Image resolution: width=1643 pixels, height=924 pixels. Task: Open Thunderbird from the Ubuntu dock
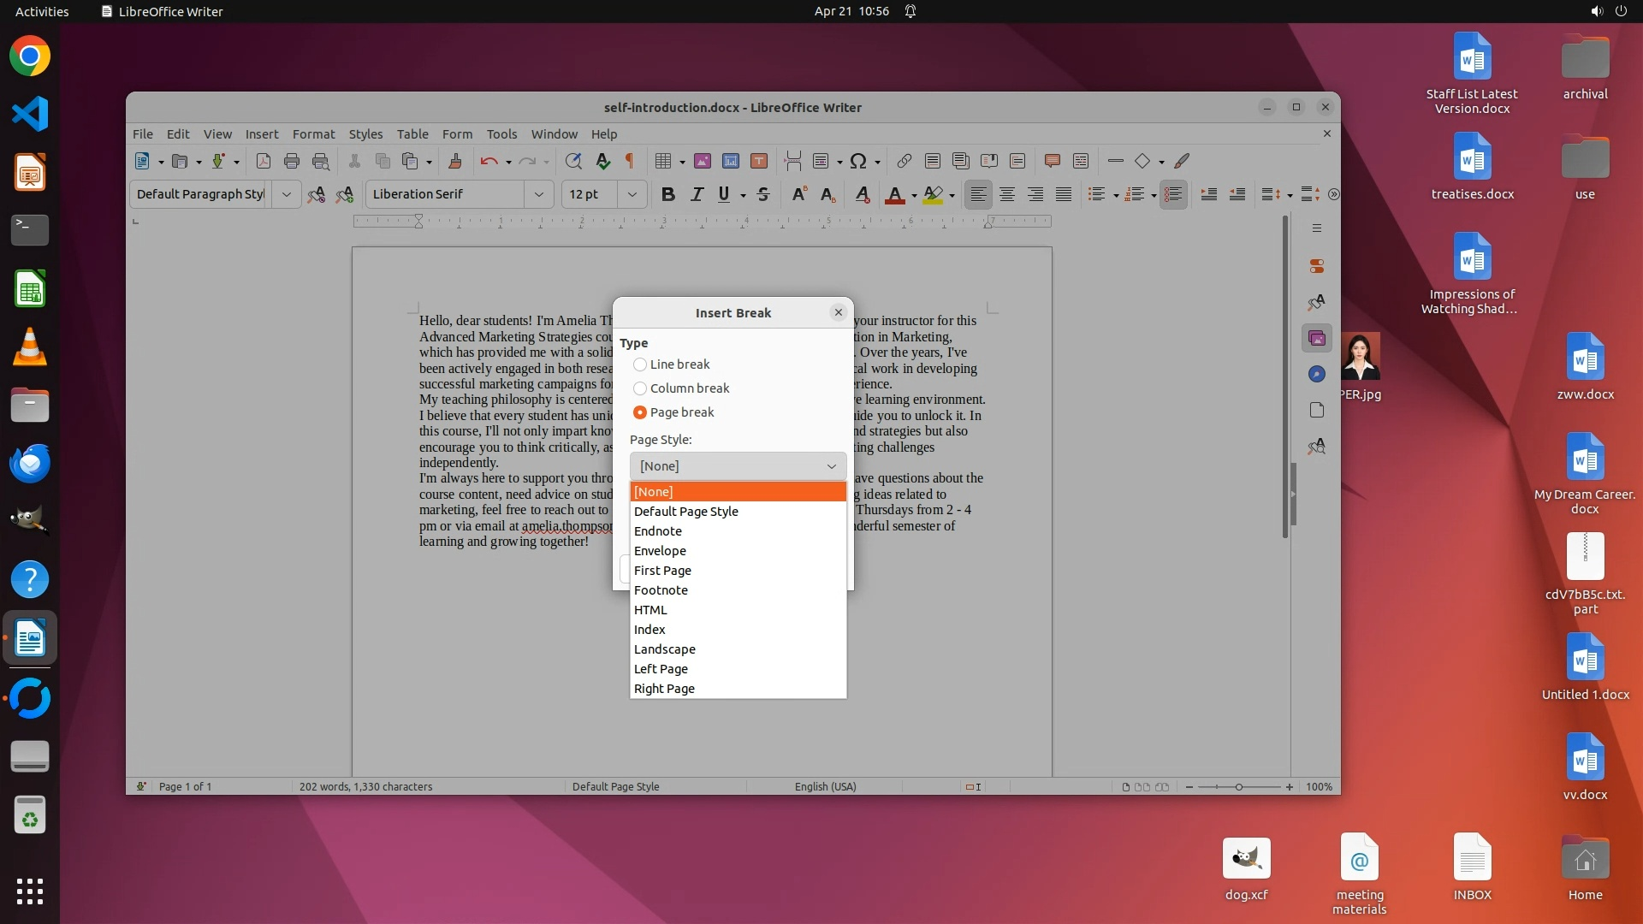coord(30,463)
